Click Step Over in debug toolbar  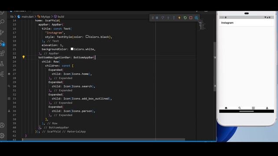[x=162, y=18]
